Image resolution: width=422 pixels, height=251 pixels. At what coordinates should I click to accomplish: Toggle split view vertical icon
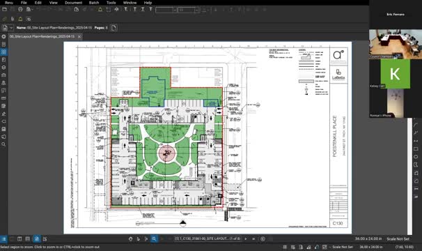point(19,239)
